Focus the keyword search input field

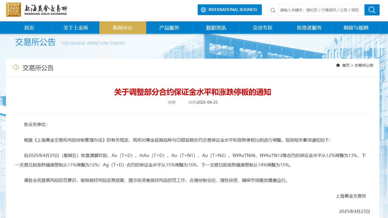321,10
